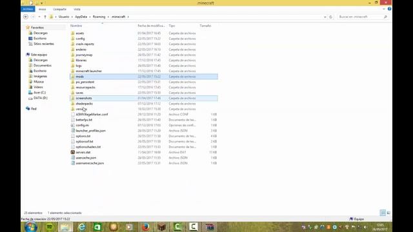Select the shaderpacks folder name
413x232 pixels.
tap(84, 104)
